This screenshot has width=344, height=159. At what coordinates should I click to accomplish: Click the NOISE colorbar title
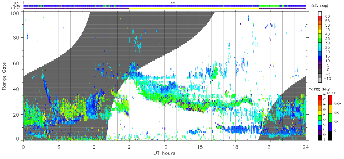331,93
